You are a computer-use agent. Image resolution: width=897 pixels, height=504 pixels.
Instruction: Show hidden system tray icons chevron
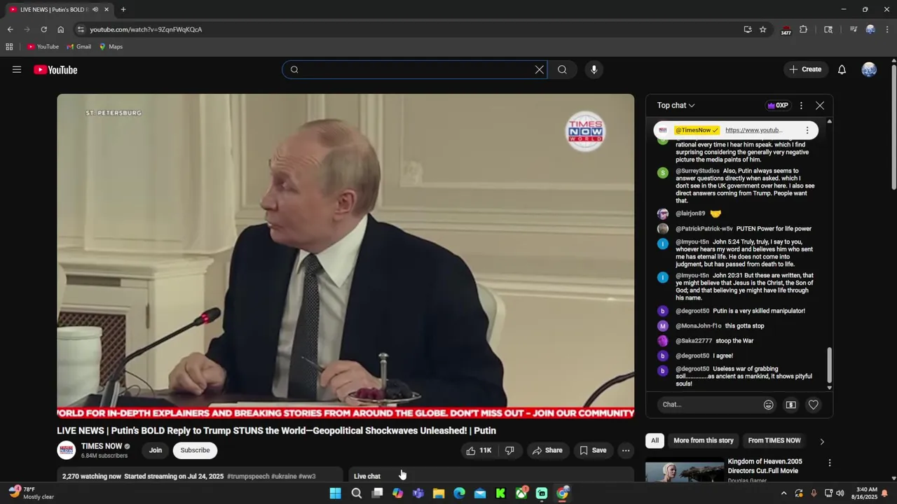tap(784, 493)
